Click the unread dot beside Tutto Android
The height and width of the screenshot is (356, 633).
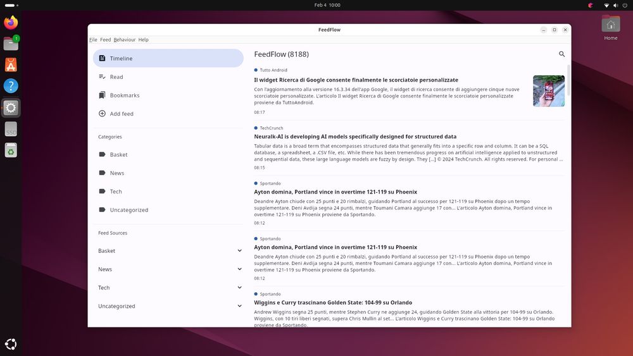point(256,70)
